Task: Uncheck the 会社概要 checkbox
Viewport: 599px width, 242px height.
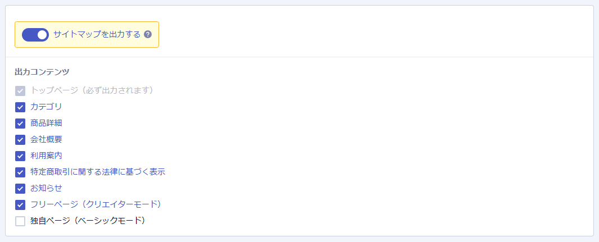Action: [x=20, y=140]
